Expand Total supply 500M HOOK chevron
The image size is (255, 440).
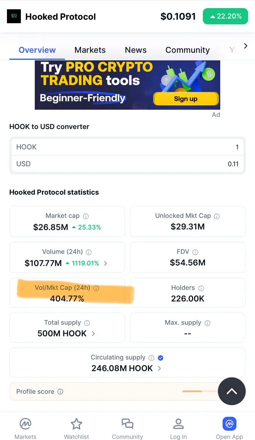(93, 334)
